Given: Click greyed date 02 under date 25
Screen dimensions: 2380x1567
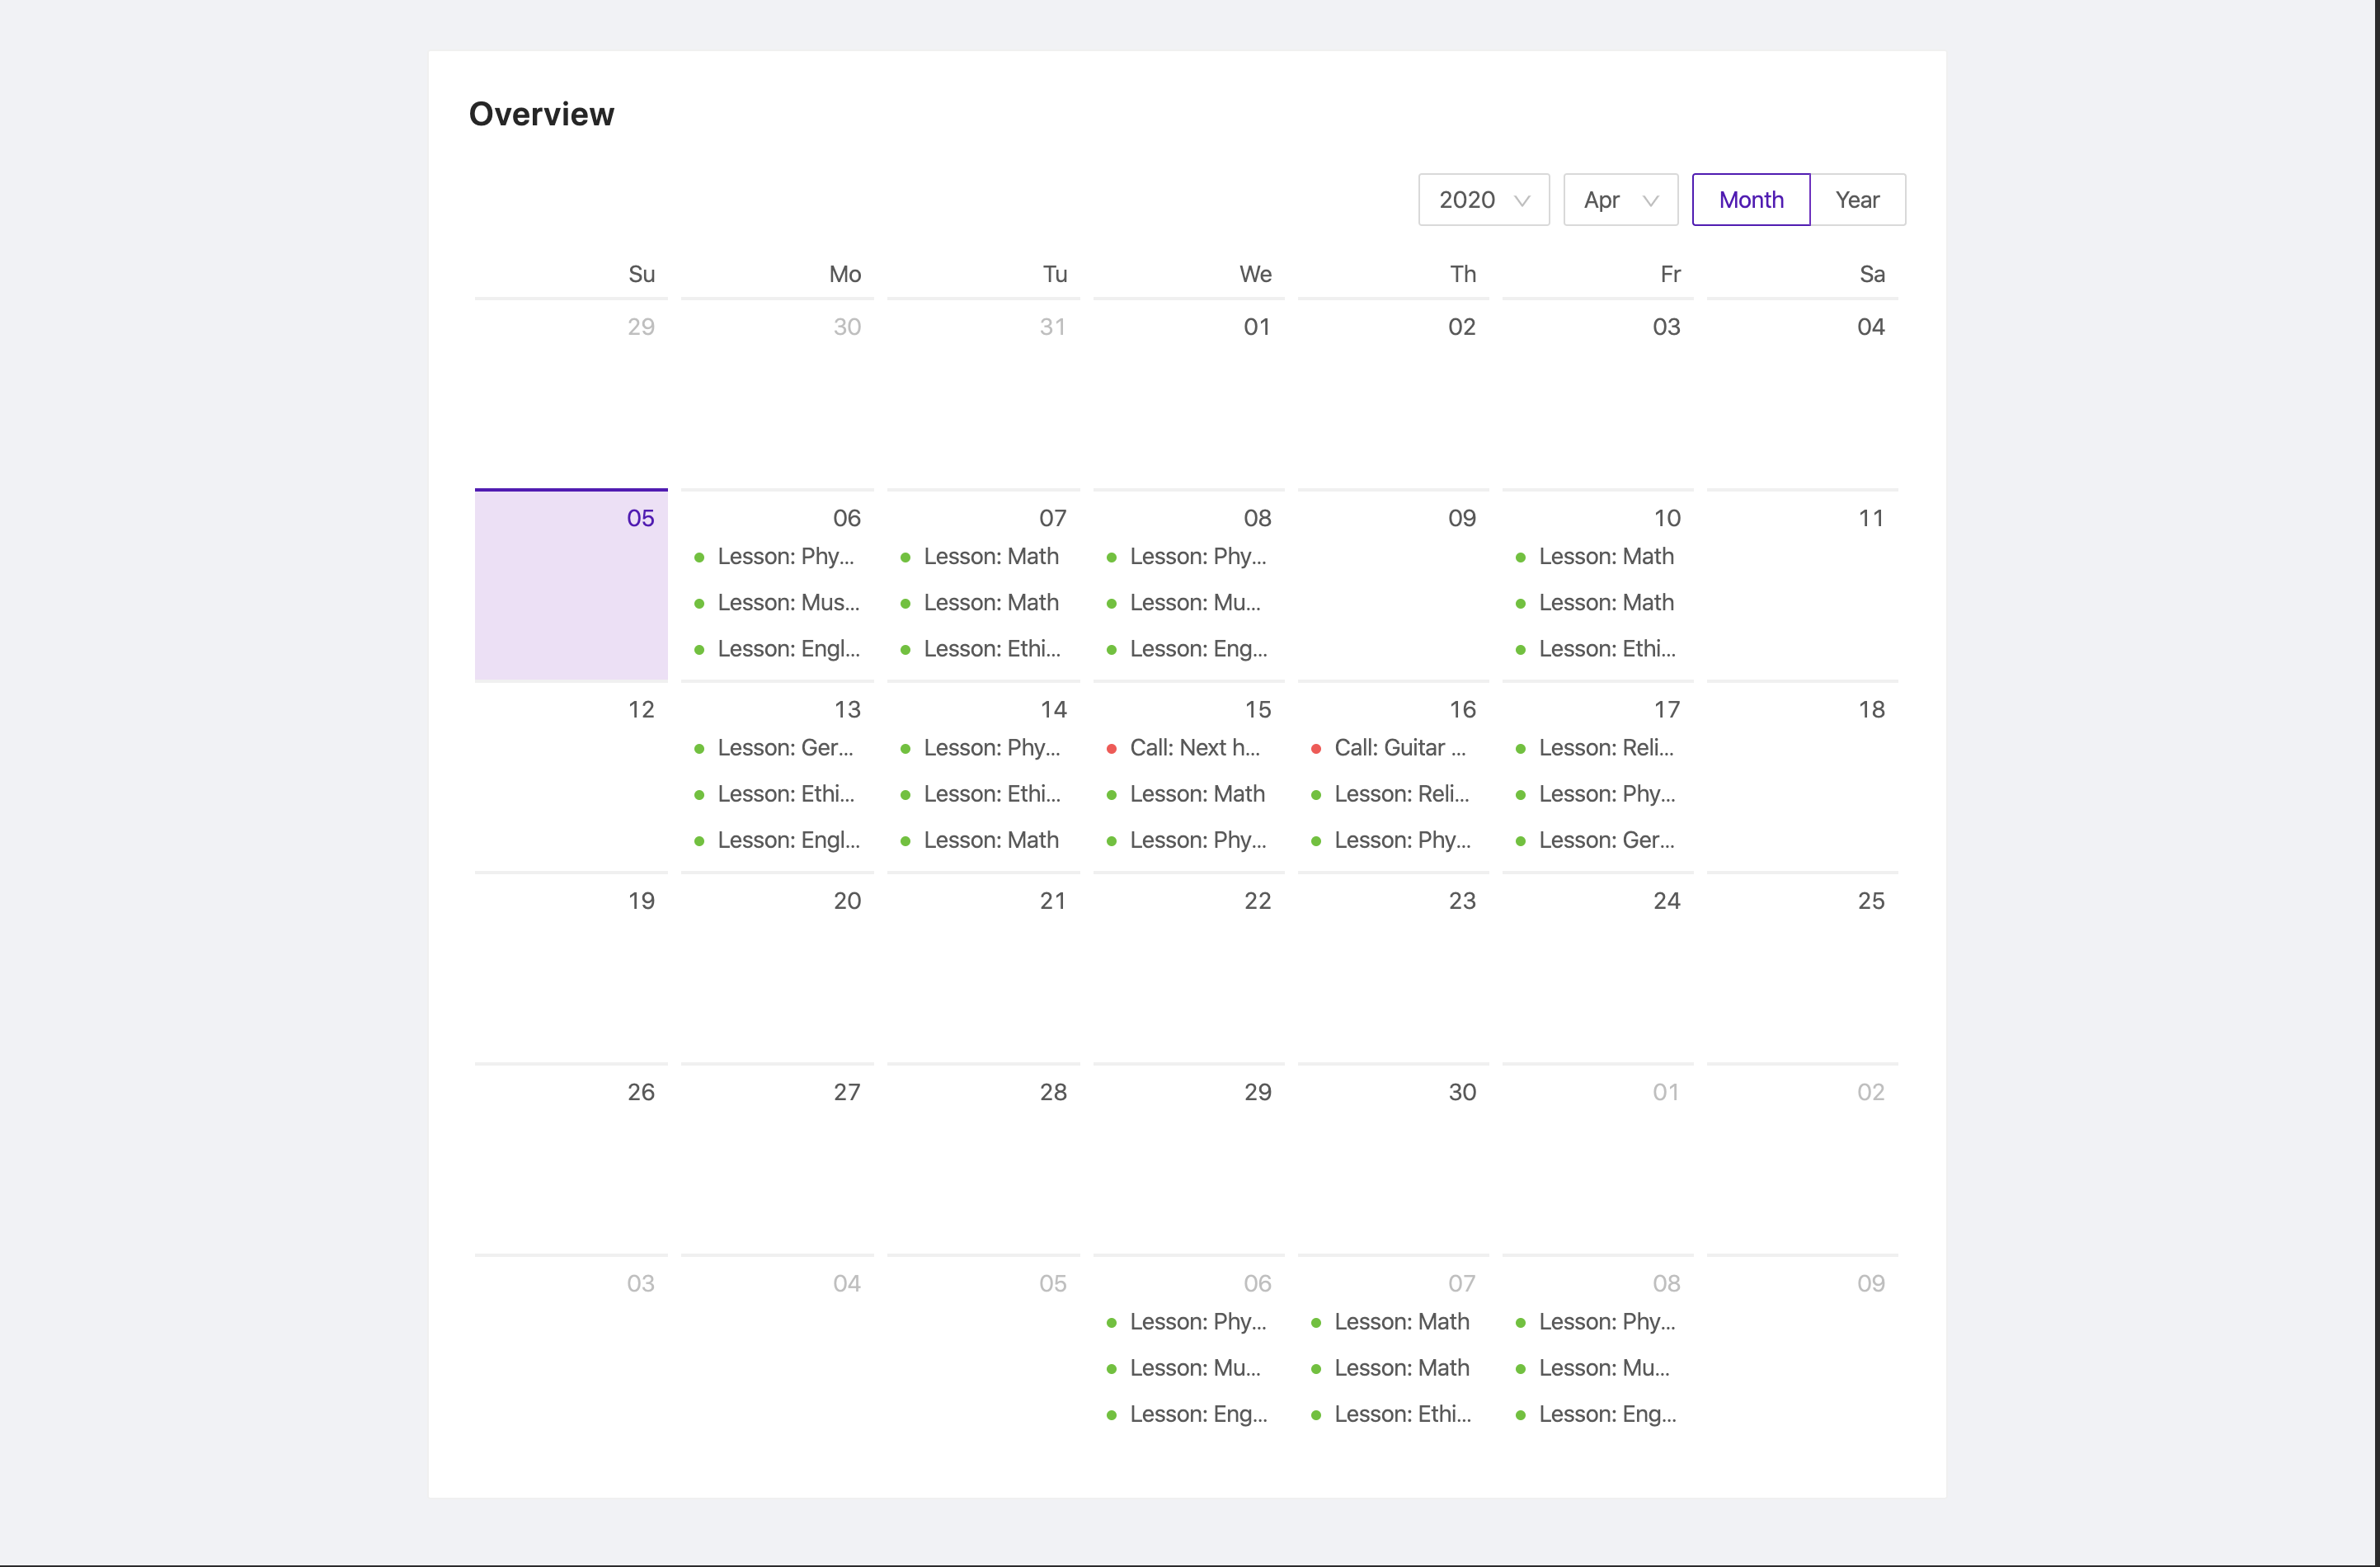Looking at the screenshot, I should [x=1802, y=1159].
